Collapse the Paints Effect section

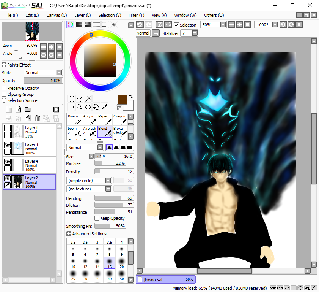click(x=4, y=65)
